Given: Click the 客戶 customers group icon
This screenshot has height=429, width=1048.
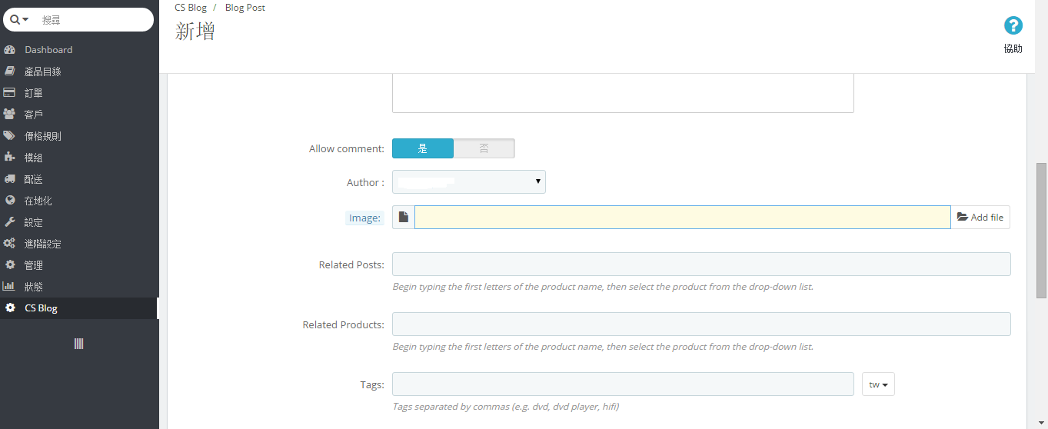Looking at the screenshot, I should 10,115.
